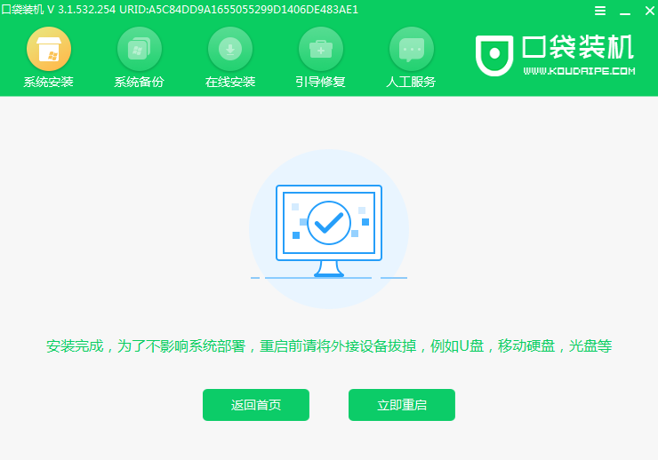Switch to the 引导修复 tab label
Viewport: 658px width, 460px height.
tap(321, 82)
